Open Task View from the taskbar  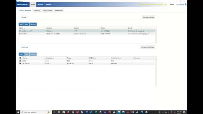point(54,112)
